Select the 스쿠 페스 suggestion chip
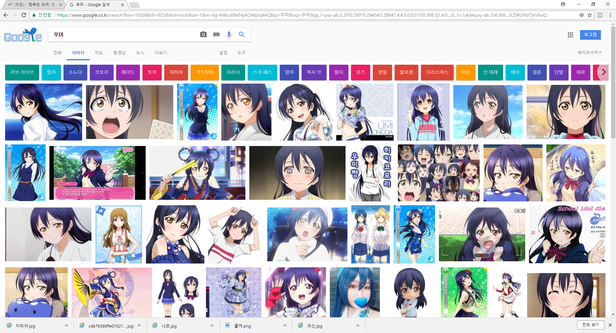The width and height of the screenshot is (616, 333). tap(262, 72)
